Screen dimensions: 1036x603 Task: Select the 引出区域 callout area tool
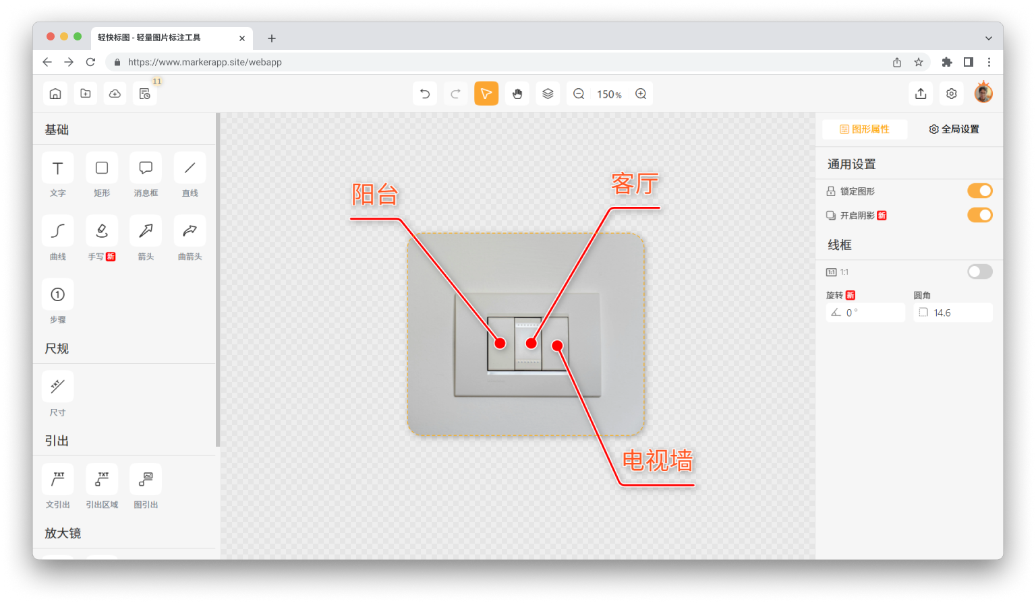(102, 479)
